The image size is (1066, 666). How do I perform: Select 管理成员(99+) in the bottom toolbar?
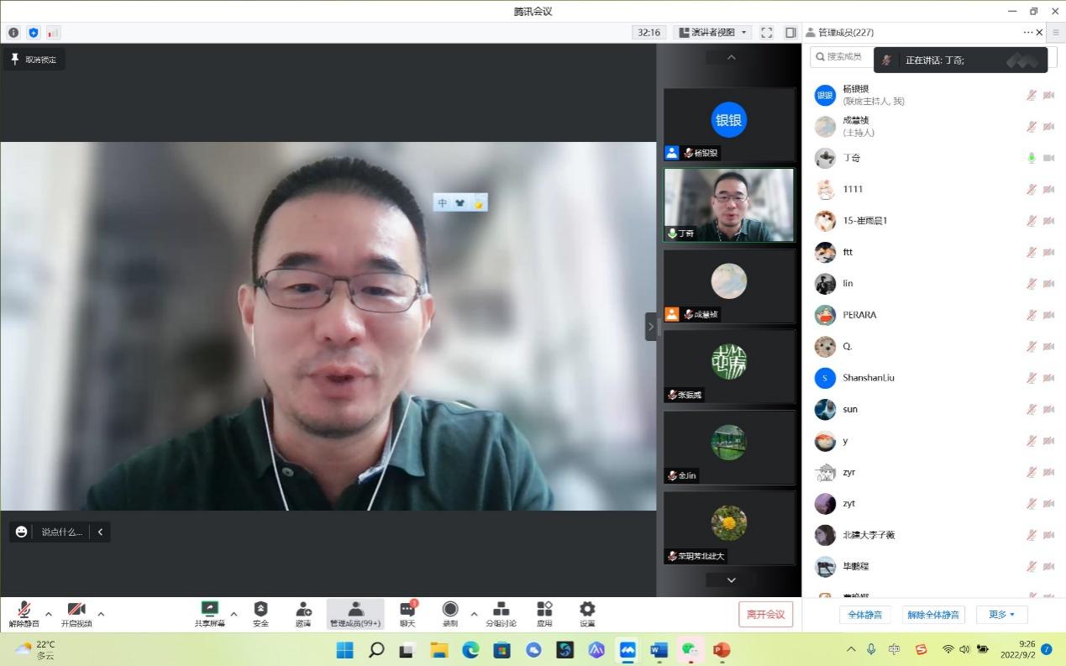[355, 612]
